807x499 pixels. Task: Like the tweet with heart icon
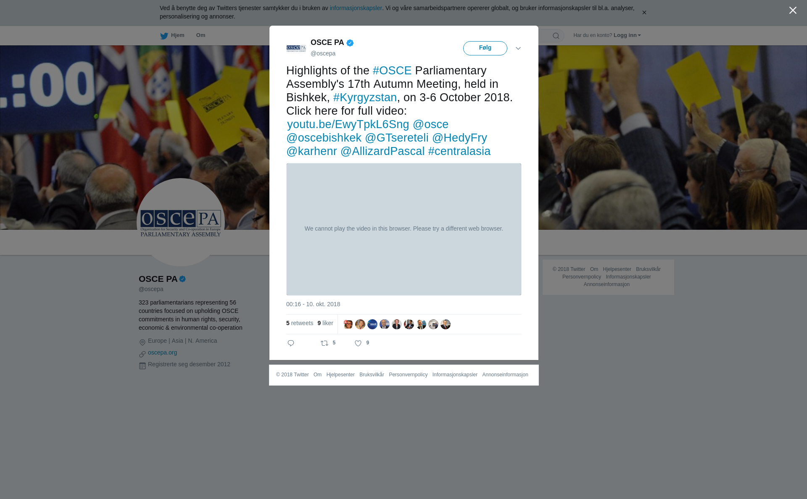coord(358,343)
